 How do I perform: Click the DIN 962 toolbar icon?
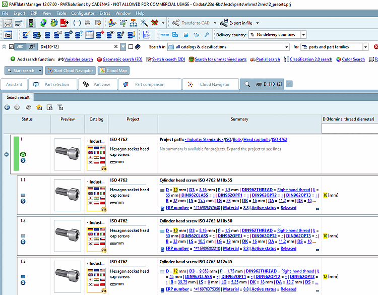(89, 23)
